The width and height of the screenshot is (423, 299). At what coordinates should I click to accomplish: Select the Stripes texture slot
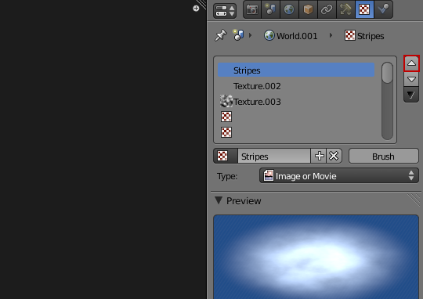pos(296,70)
